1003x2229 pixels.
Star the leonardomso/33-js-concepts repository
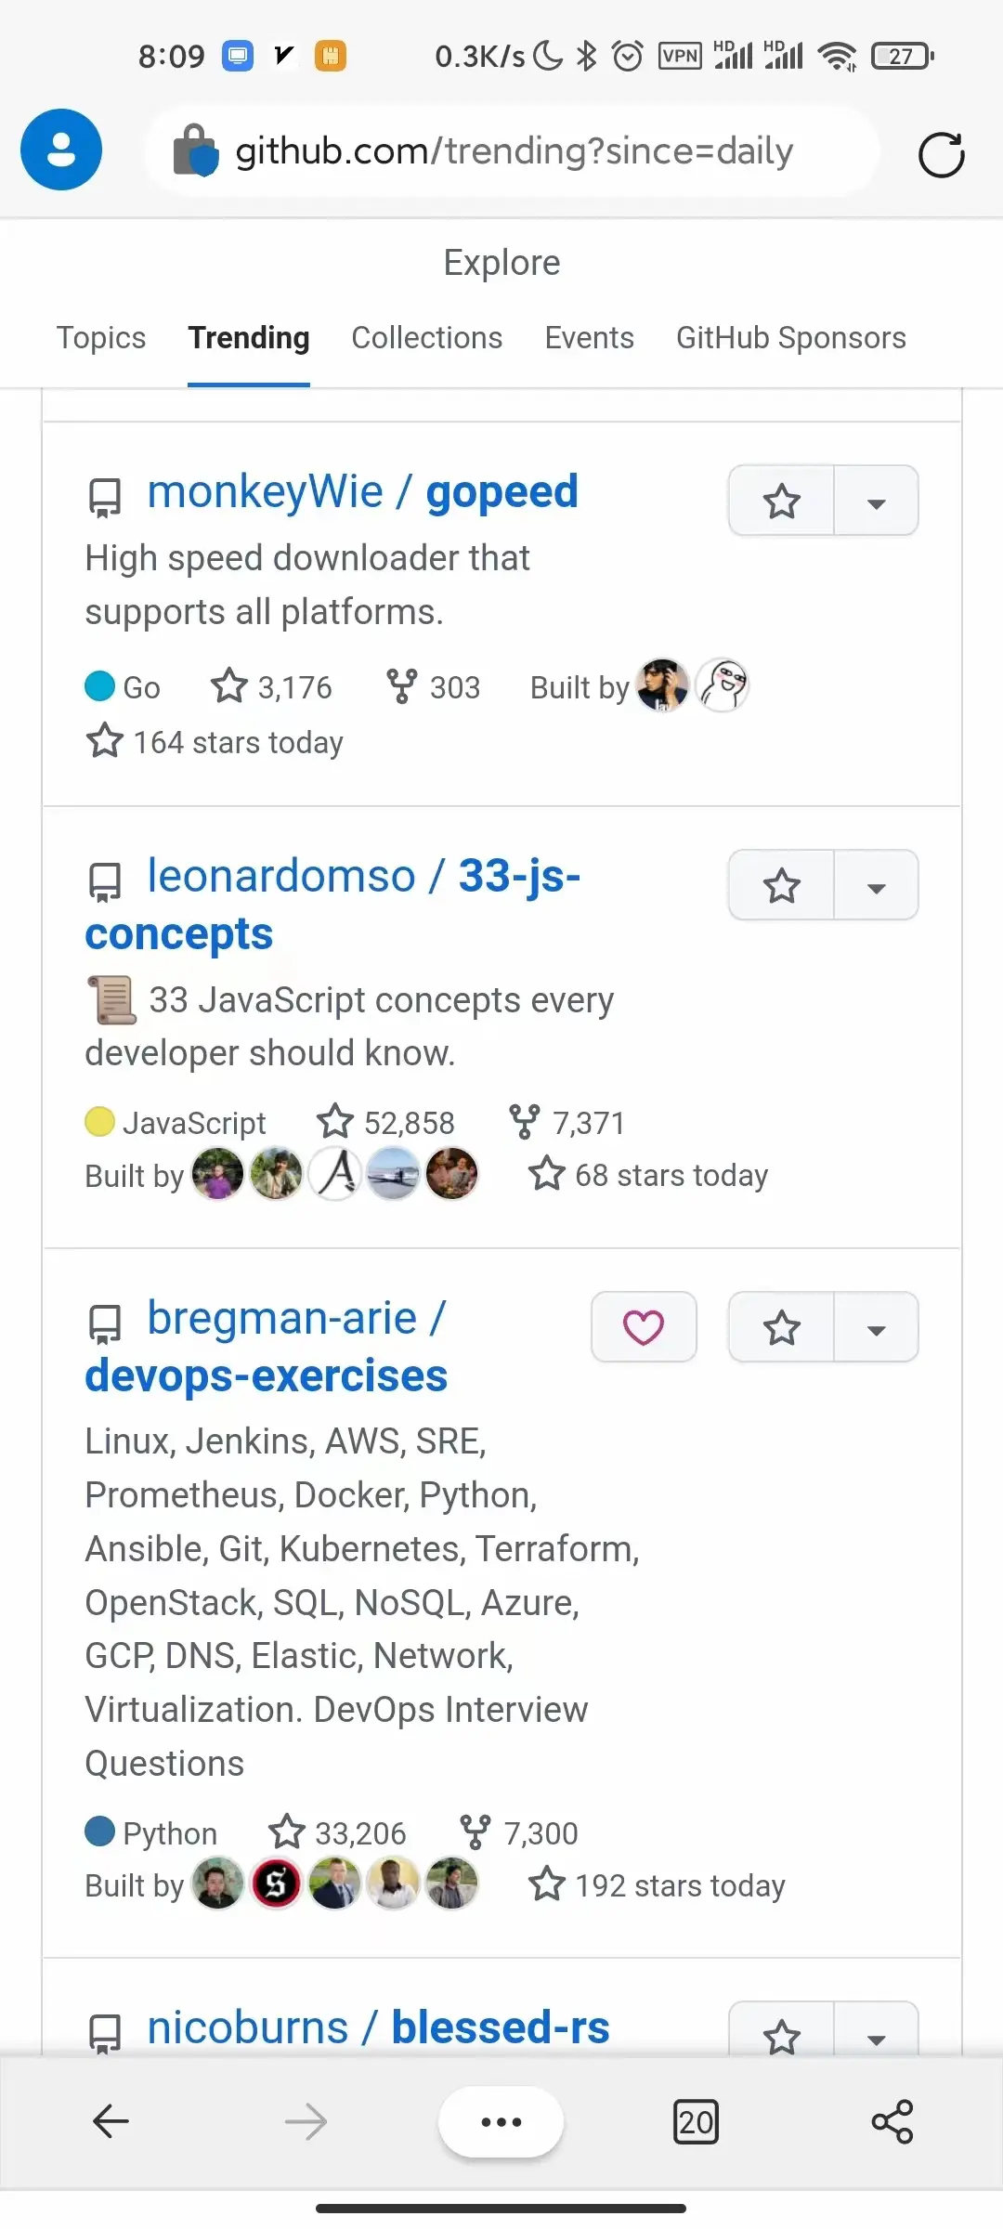[x=781, y=885]
